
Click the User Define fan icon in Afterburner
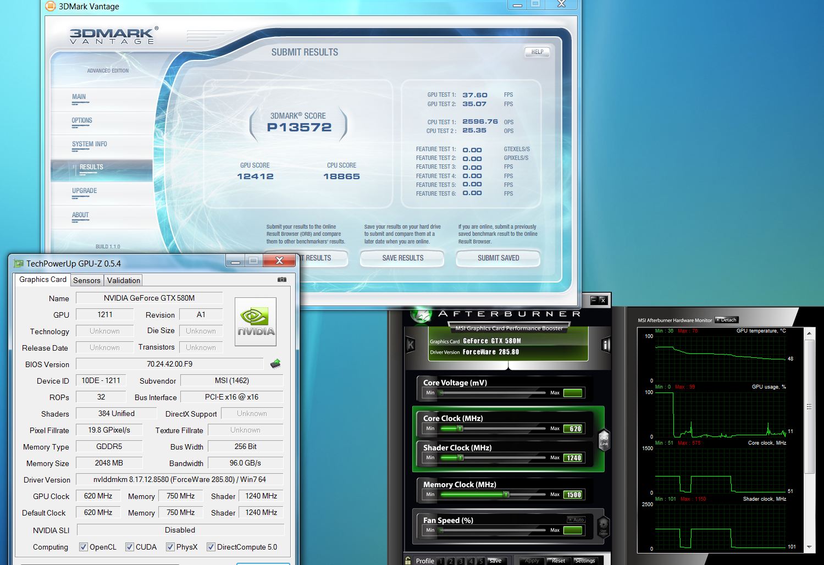(603, 527)
